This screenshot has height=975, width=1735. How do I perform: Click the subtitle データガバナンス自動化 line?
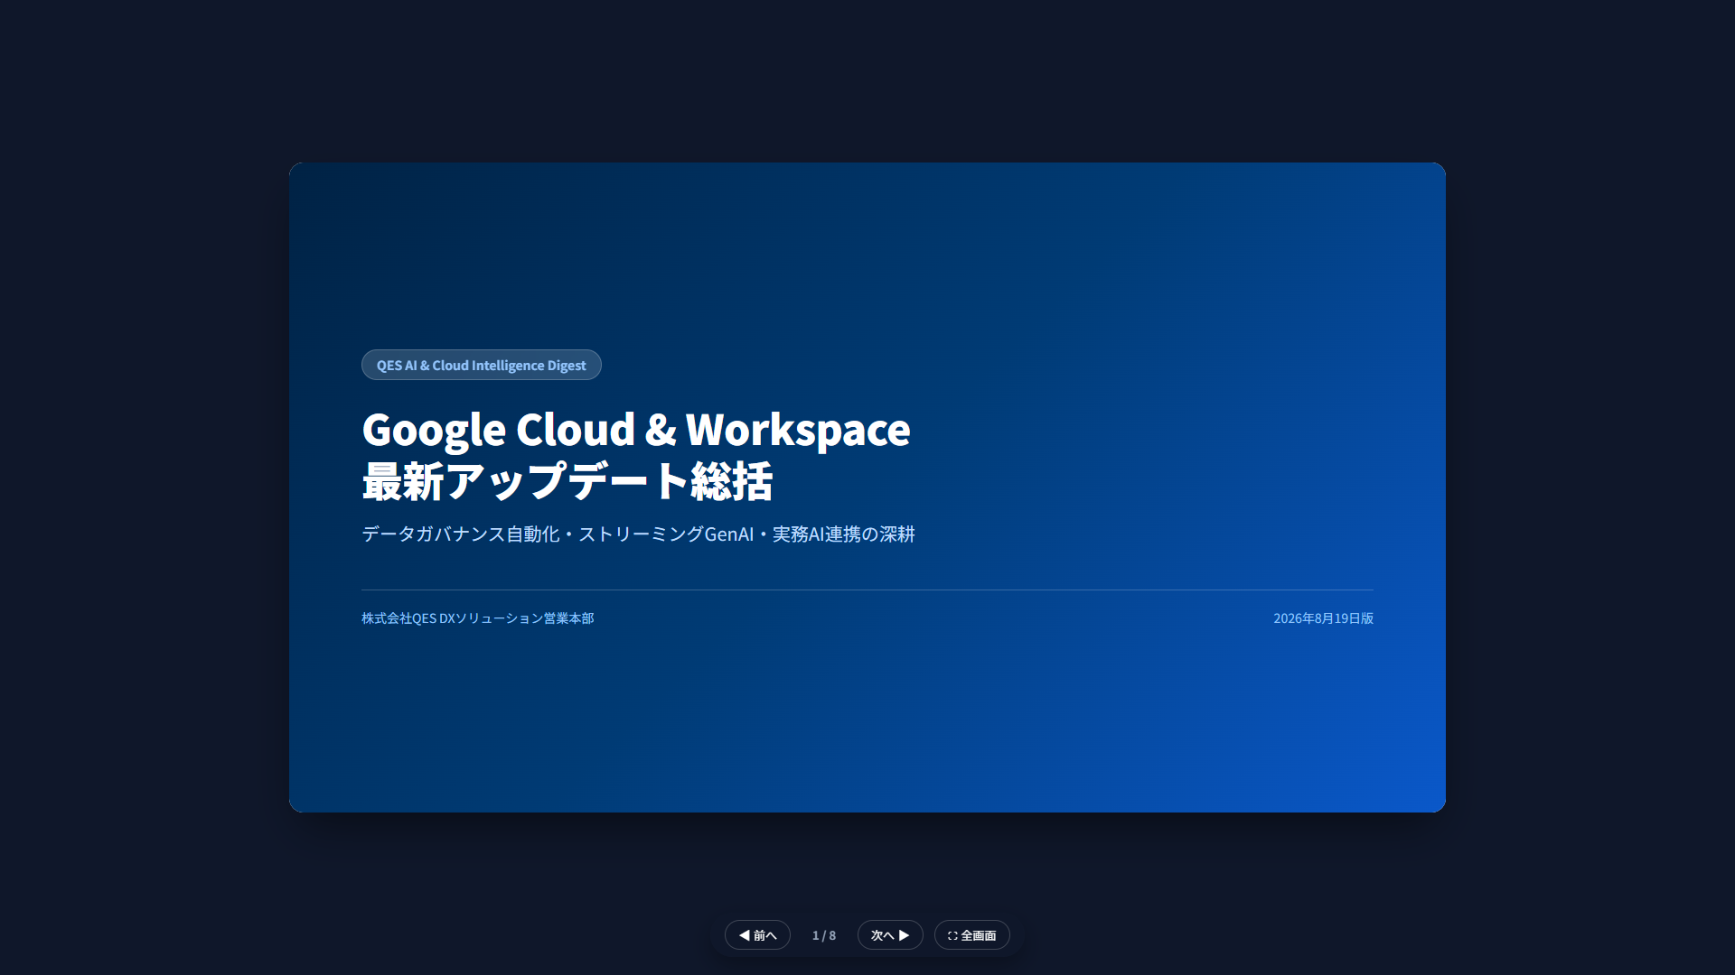[x=638, y=534]
